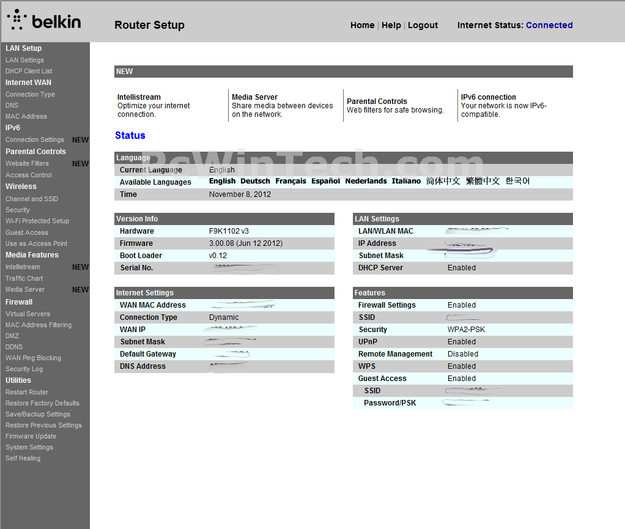Open WAN Ping Blocking page
This screenshot has height=529, width=625.
[x=34, y=358]
